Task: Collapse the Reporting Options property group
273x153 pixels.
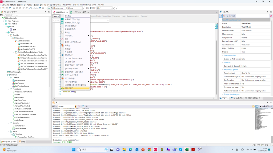Action: (x=223, y=70)
